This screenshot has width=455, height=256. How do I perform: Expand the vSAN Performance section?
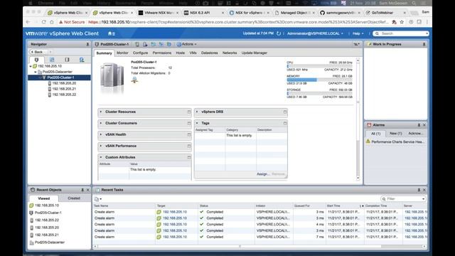tap(101, 146)
